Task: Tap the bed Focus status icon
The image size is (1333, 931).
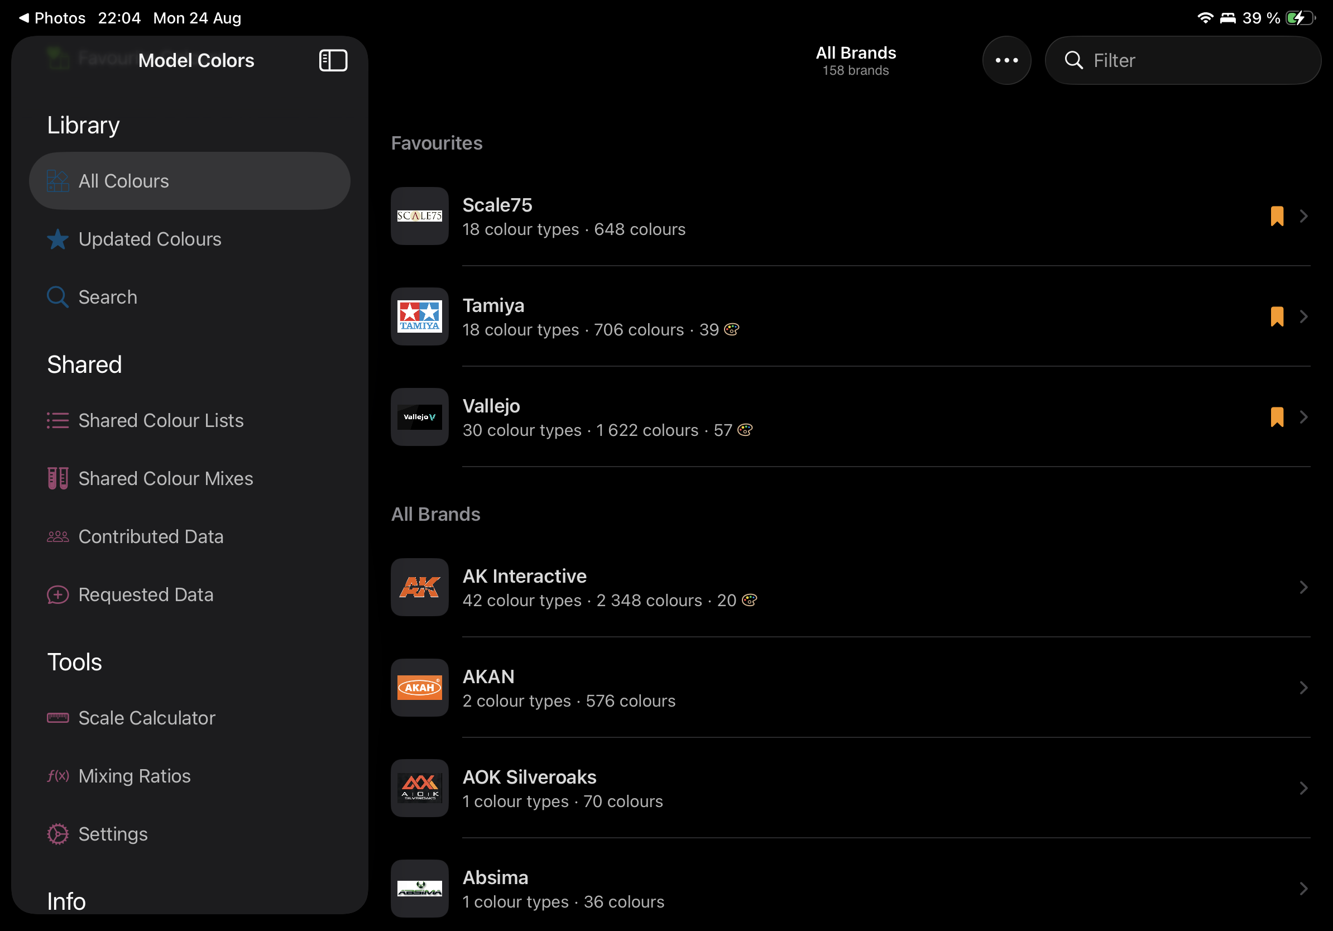Action: pyautogui.click(x=1227, y=18)
